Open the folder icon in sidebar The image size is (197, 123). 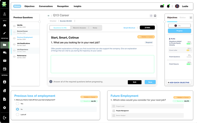(5, 45)
